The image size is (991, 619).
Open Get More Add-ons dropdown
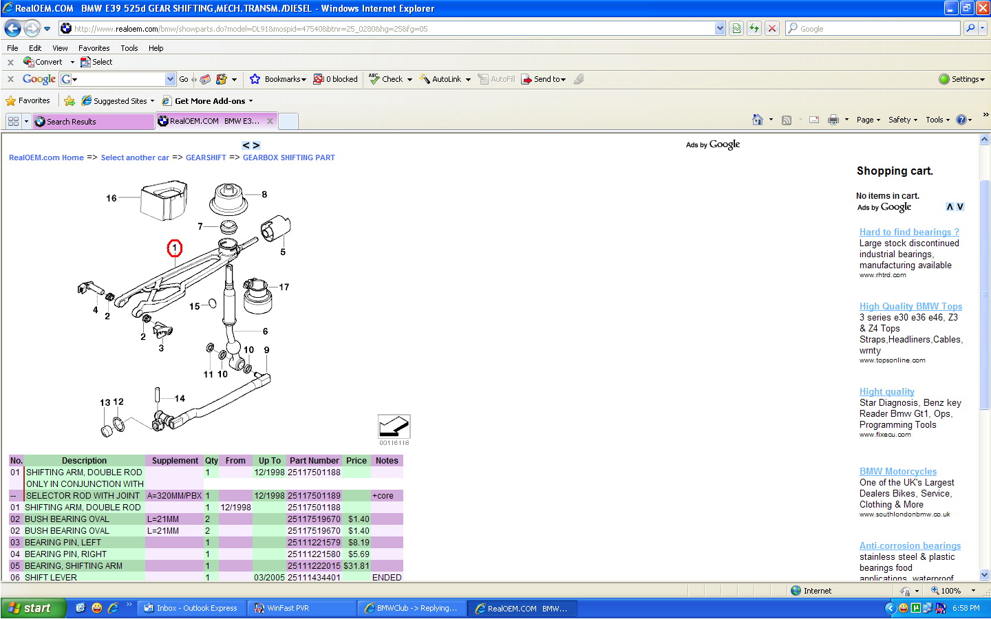click(207, 101)
